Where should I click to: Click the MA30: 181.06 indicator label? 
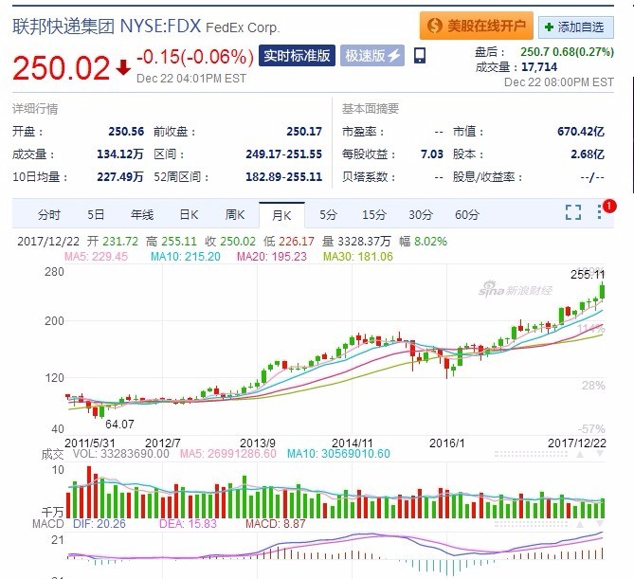[x=358, y=257]
